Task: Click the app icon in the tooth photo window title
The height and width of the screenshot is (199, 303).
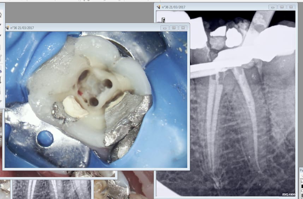Action: (x=7, y=28)
